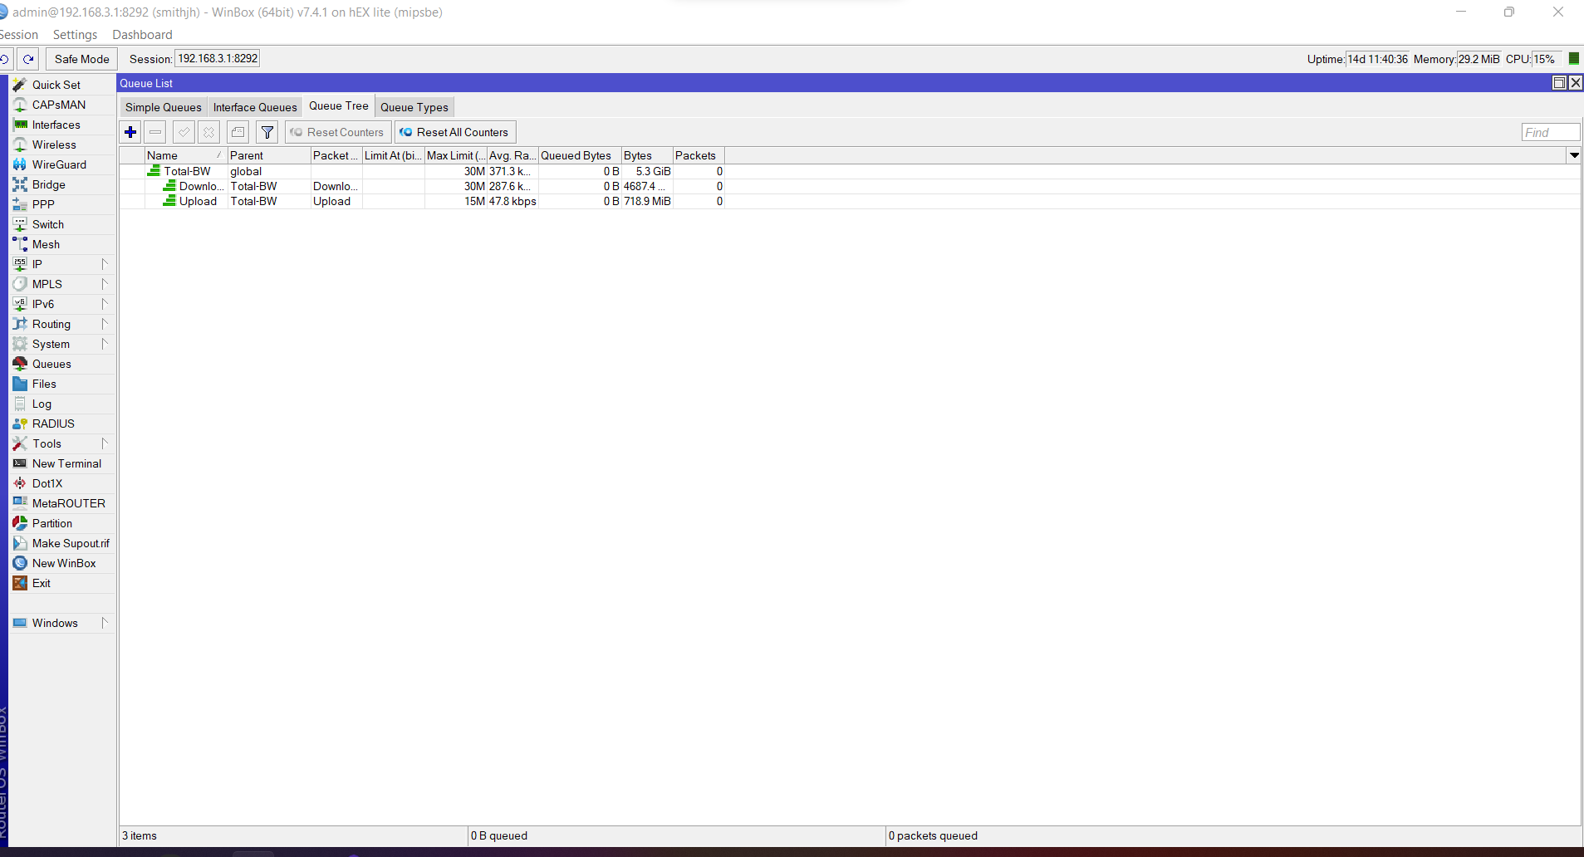Switch to the Queue Tree tab
The image size is (1584, 857).
click(339, 105)
